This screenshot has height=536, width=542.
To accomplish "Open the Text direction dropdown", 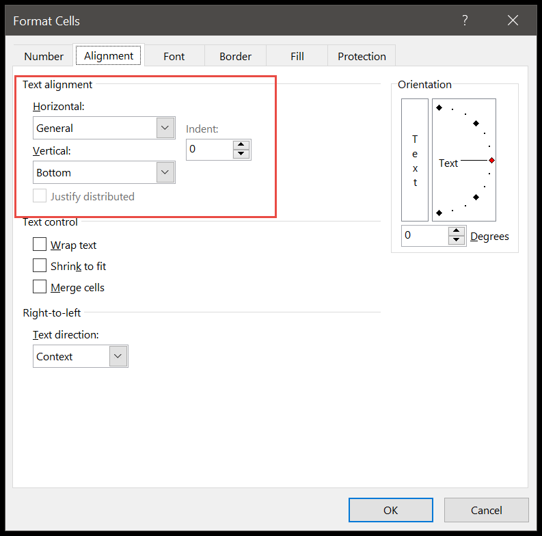I will [x=118, y=356].
